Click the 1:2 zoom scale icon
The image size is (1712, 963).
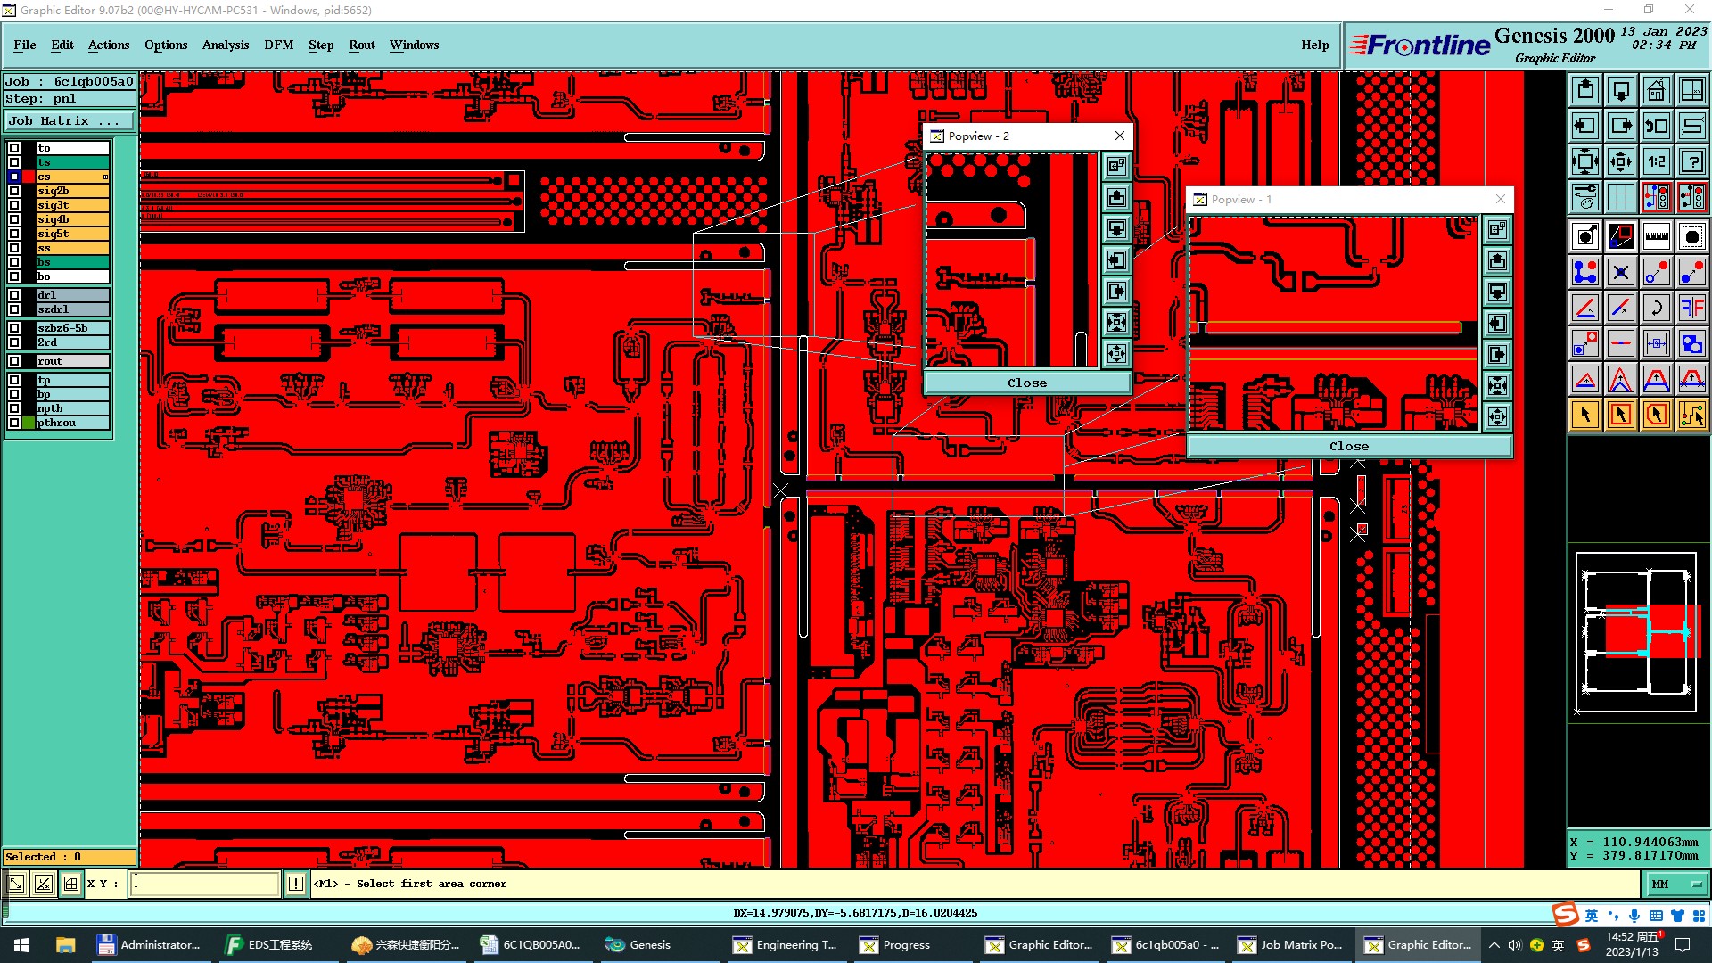click(x=1656, y=161)
